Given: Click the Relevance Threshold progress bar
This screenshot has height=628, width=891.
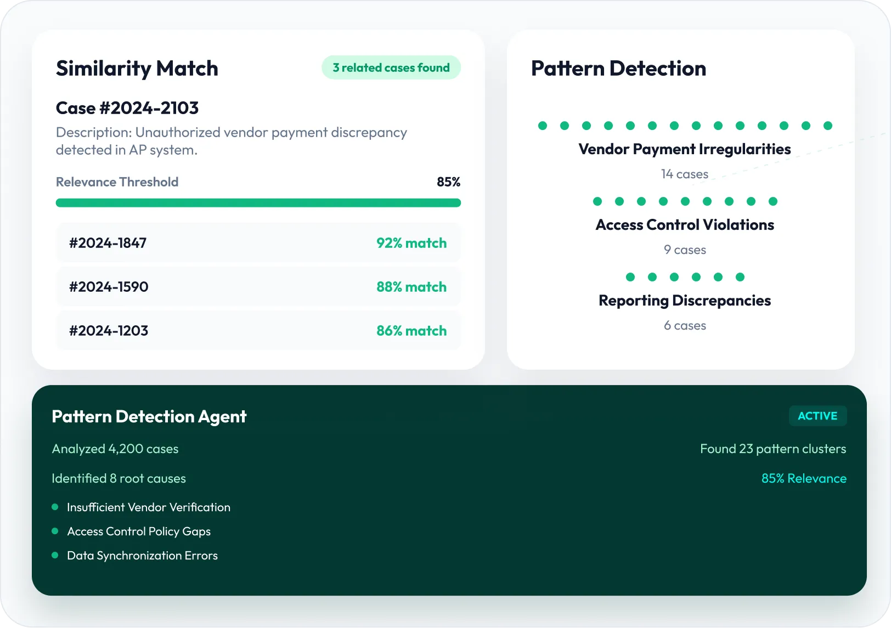Looking at the screenshot, I should click(258, 203).
